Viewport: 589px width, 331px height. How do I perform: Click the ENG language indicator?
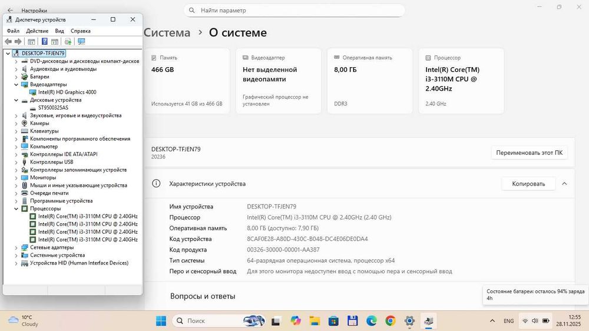[509, 321]
